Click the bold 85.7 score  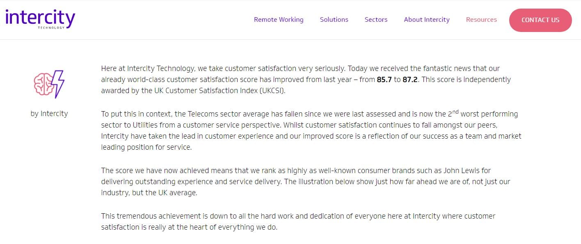[x=384, y=80]
